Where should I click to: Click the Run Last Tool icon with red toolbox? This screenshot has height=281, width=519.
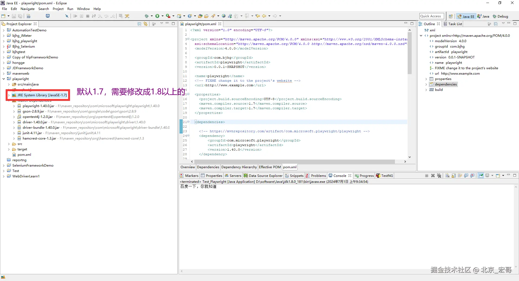(168, 16)
